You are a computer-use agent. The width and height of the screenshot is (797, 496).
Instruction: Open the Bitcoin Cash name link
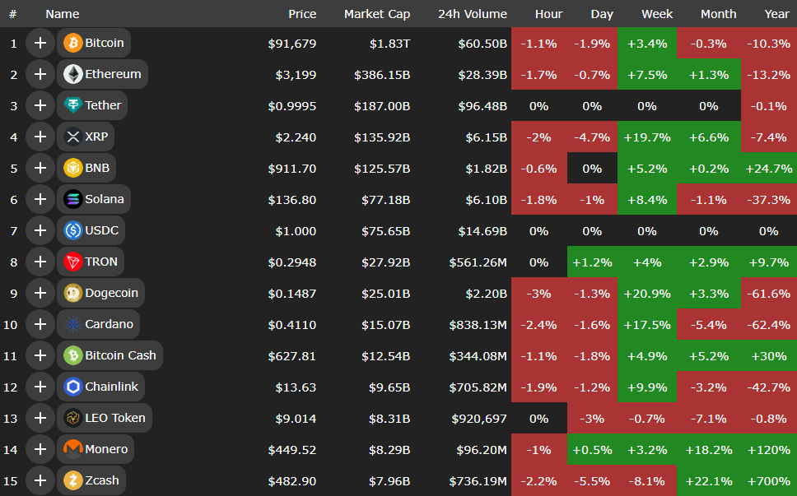point(120,355)
